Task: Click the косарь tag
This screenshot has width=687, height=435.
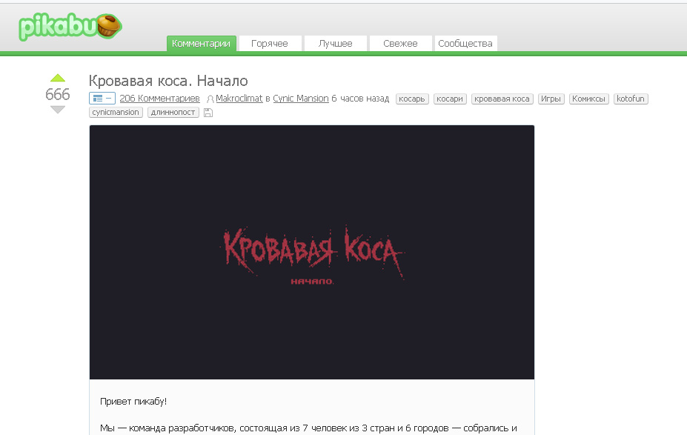Action: tap(412, 99)
